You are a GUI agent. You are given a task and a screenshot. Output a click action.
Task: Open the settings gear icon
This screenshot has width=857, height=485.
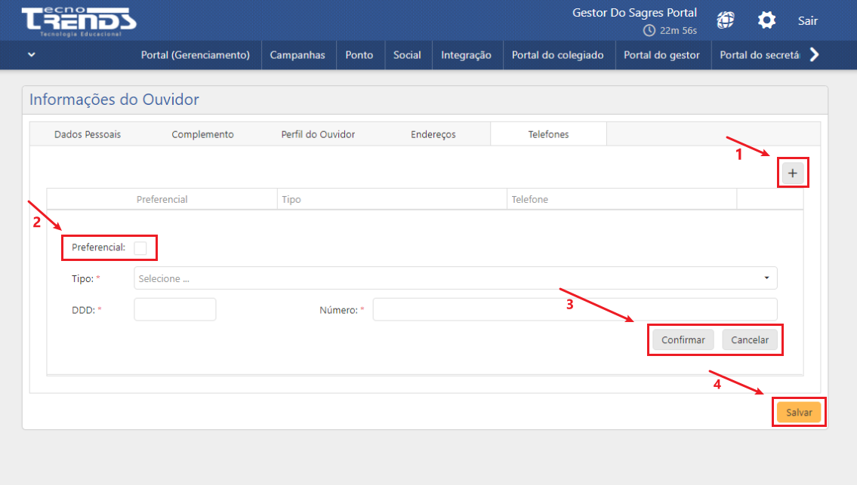click(x=766, y=20)
